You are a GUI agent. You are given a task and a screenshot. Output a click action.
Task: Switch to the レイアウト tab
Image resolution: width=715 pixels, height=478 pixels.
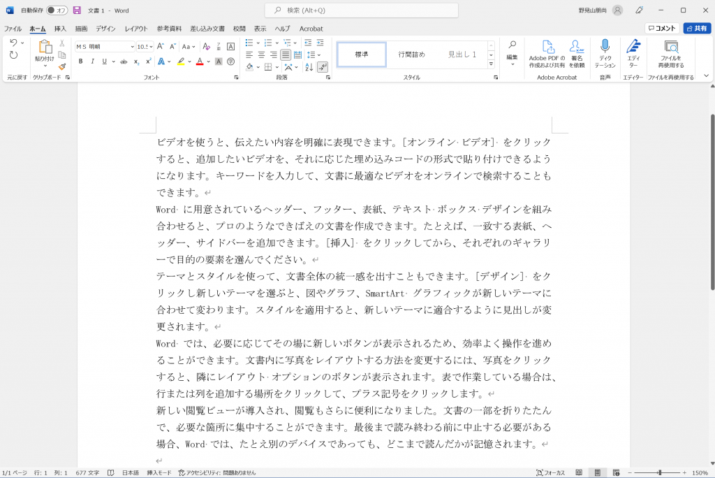(136, 29)
